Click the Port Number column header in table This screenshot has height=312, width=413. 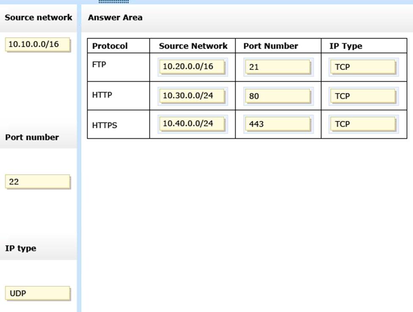tap(271, 46)
